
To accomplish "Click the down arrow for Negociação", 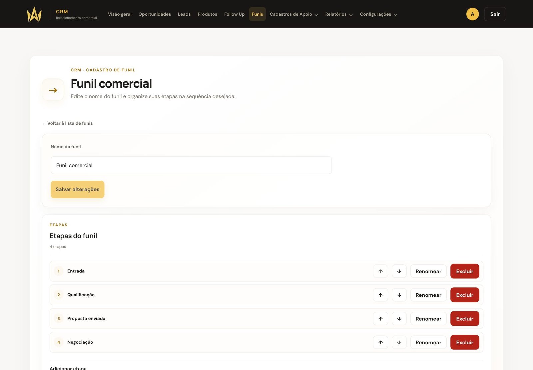I will (x=399, y=342).
